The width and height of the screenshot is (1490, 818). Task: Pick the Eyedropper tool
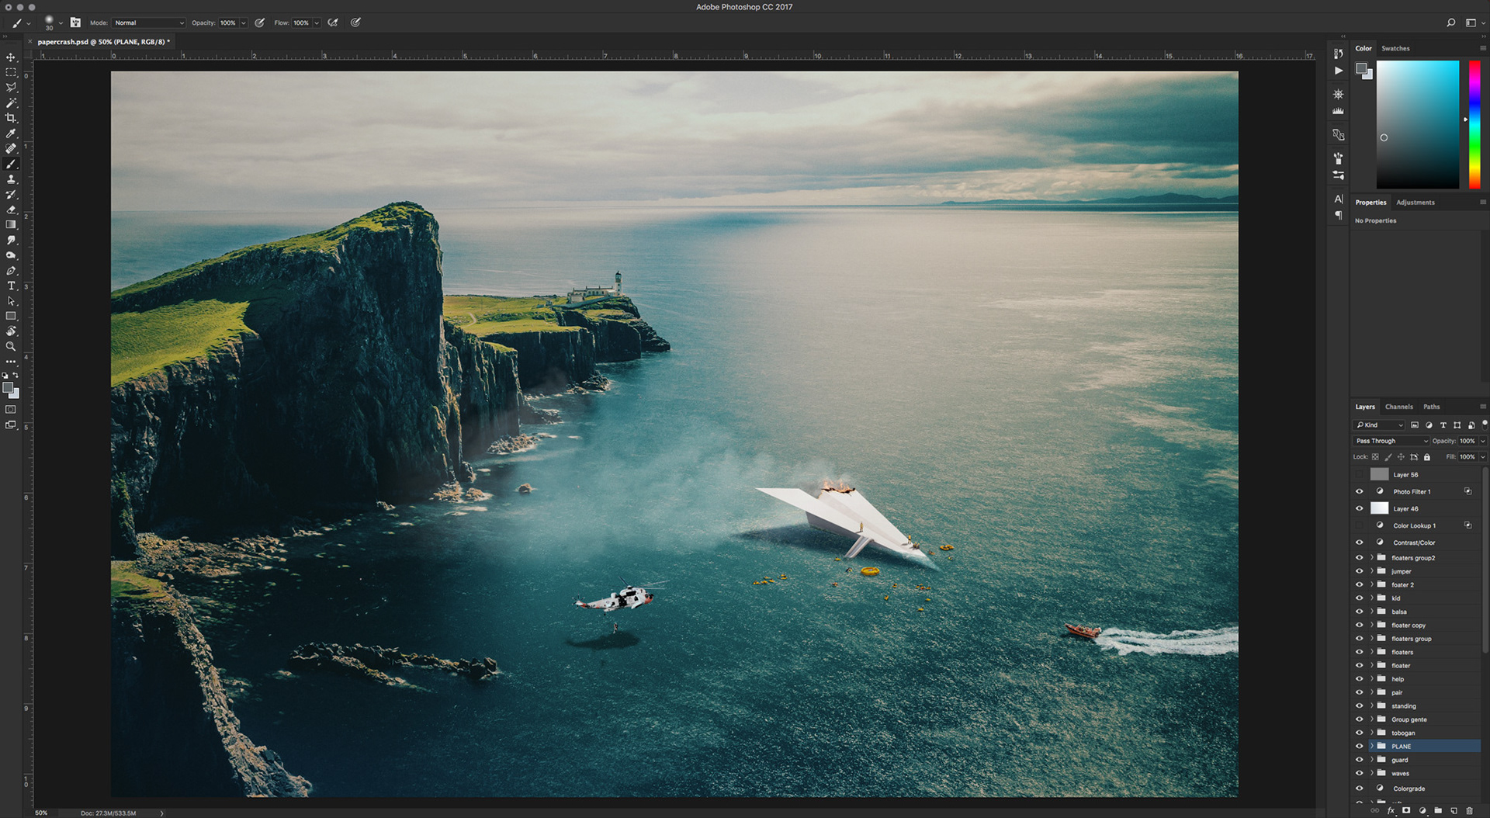pyautogui.click(x=11, y=133)
